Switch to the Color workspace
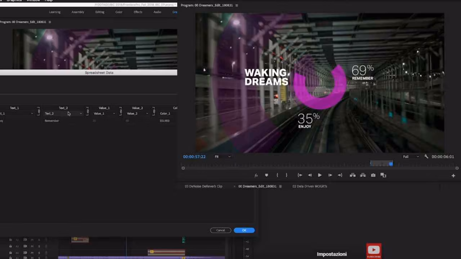The width and height of the screenshot is (461, 259). [x=119, y=12]
